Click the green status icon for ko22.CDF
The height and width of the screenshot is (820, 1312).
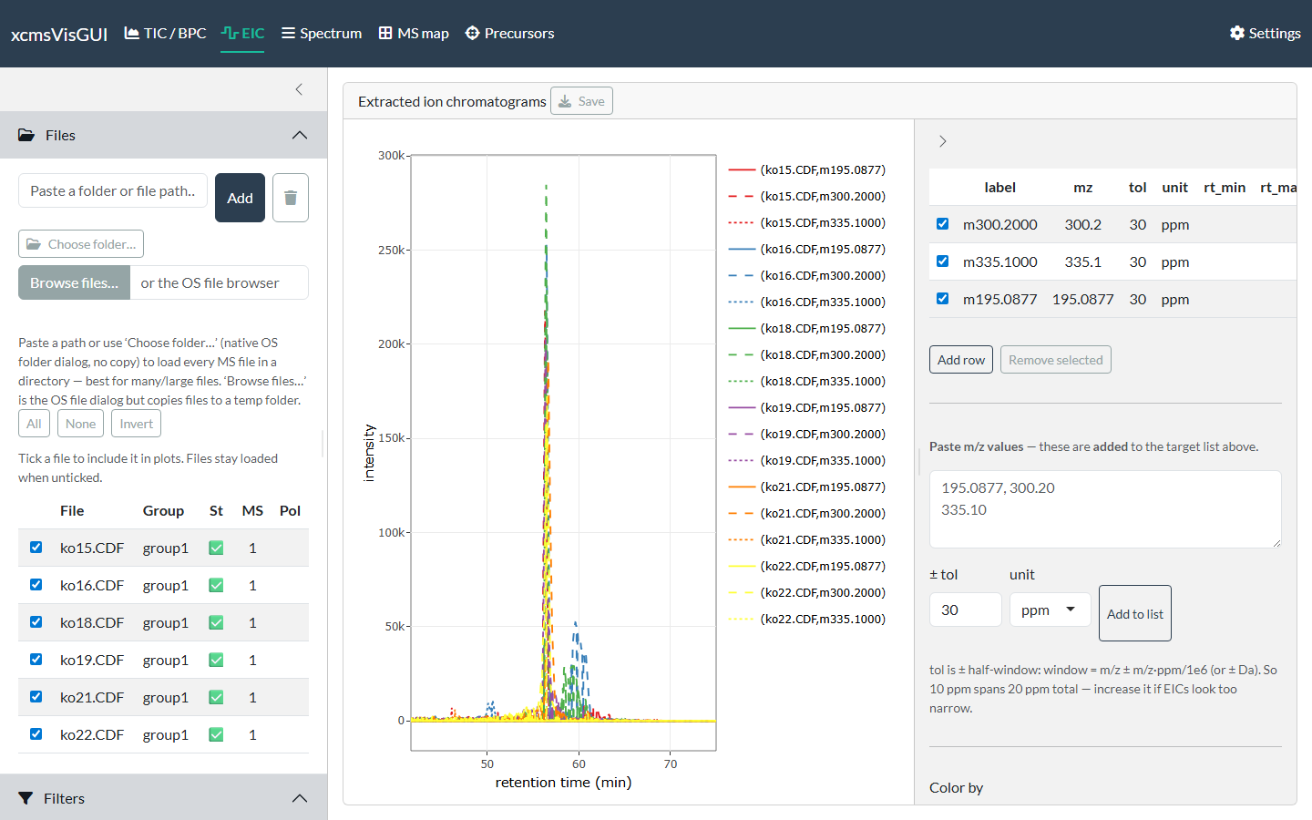point(216,734)
